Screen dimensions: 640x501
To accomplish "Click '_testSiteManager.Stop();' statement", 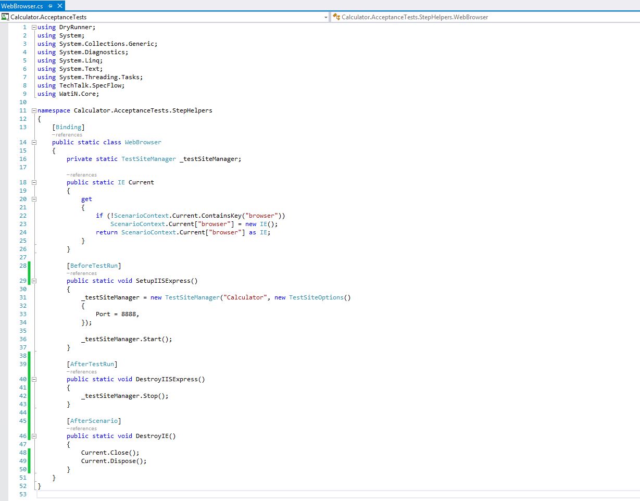I will point(125,396).
